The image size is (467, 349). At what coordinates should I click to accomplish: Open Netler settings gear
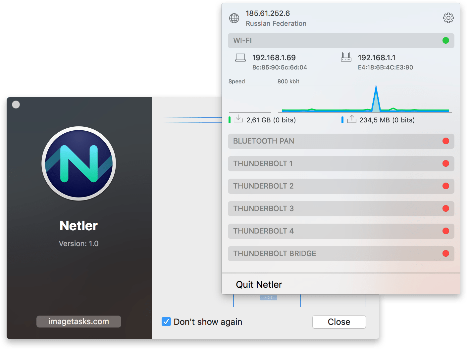[x=448, y=18]
